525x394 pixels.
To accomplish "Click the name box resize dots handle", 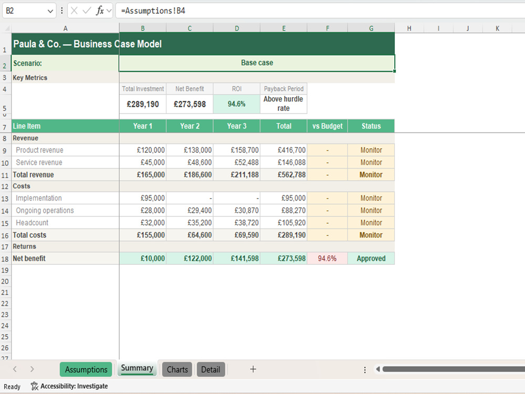I will (61, 11).
